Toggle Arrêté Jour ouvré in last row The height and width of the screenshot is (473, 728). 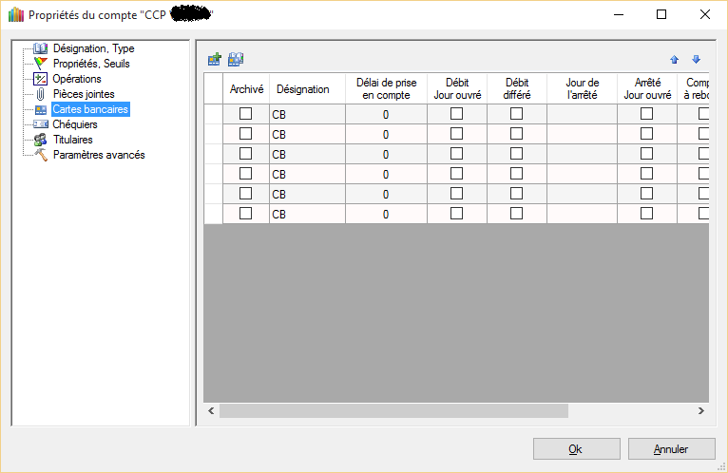pos(646,214)
